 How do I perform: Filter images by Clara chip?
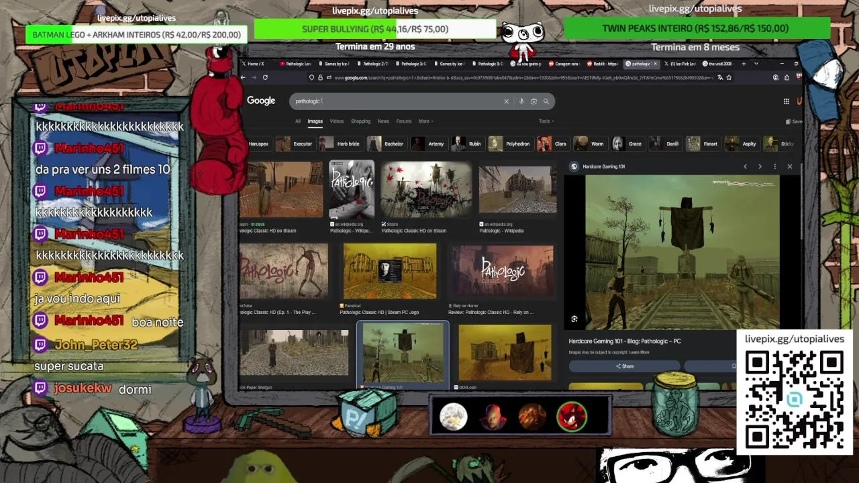click(553, 144)
